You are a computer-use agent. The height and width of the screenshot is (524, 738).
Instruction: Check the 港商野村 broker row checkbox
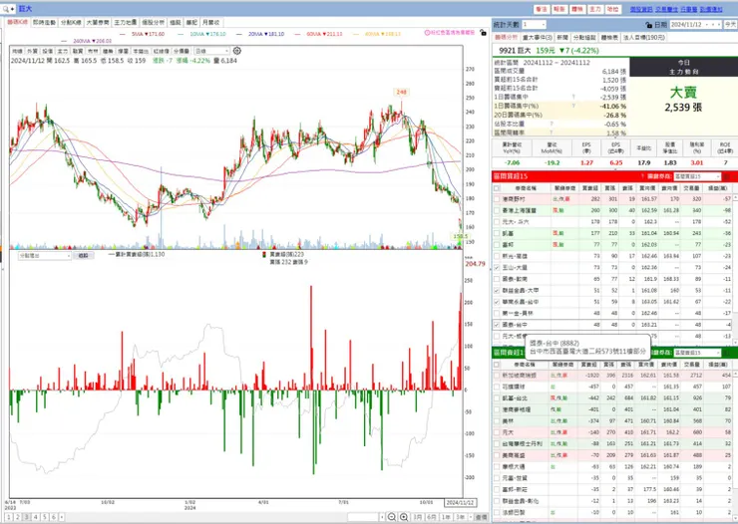tap(497, 199)
